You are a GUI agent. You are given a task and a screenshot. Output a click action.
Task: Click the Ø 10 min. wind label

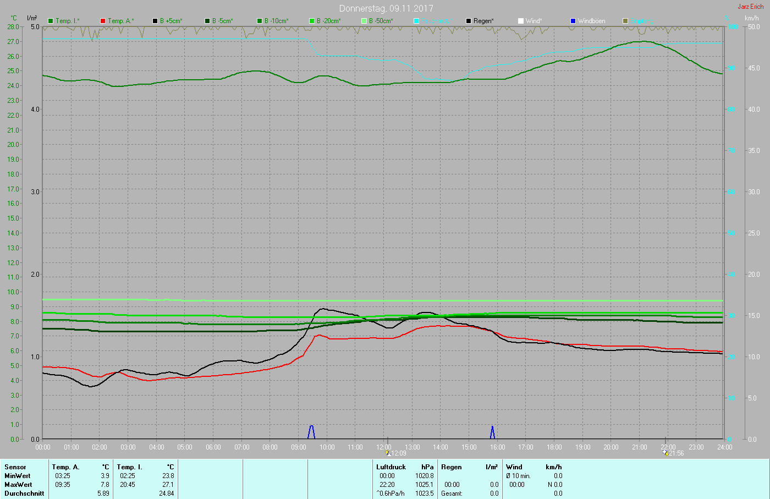pyautogui.click(x=519, y=476)
